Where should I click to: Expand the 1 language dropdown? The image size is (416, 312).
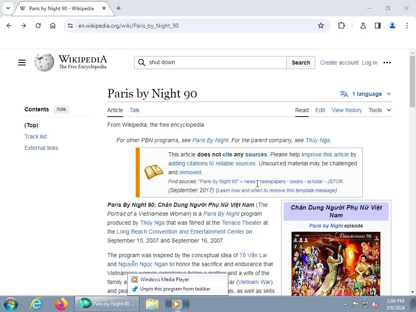click(x=365, y=94)
